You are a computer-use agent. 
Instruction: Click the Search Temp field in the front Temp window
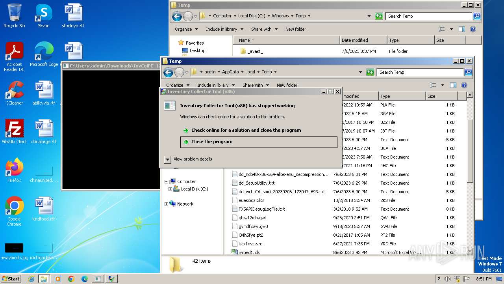[x=420, y=72]
